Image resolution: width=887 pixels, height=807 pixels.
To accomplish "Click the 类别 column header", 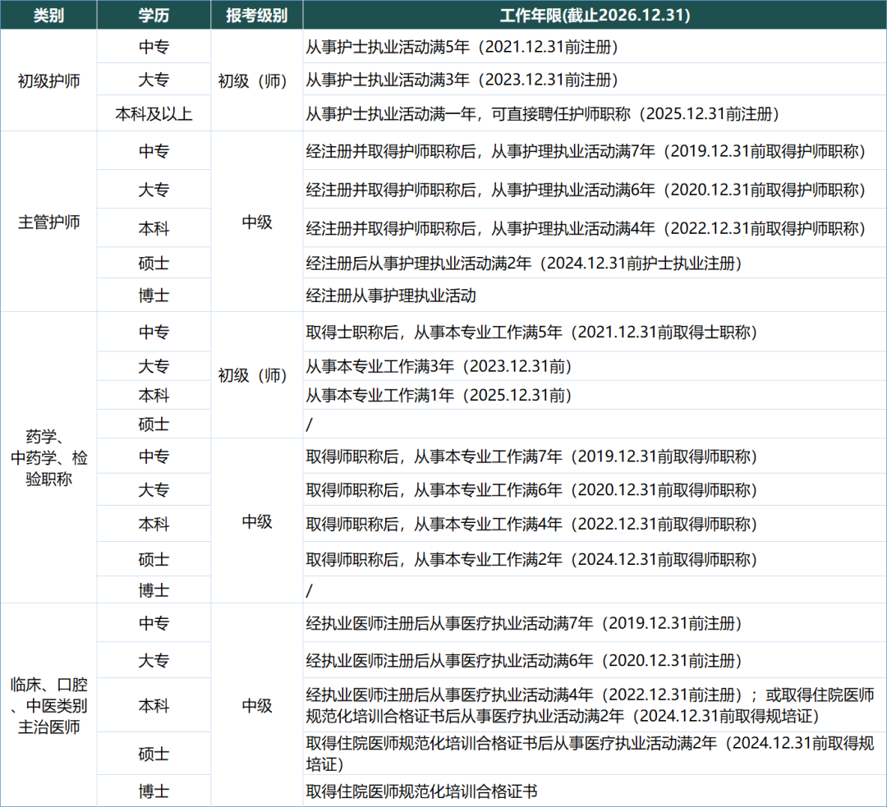I will 48,15.
